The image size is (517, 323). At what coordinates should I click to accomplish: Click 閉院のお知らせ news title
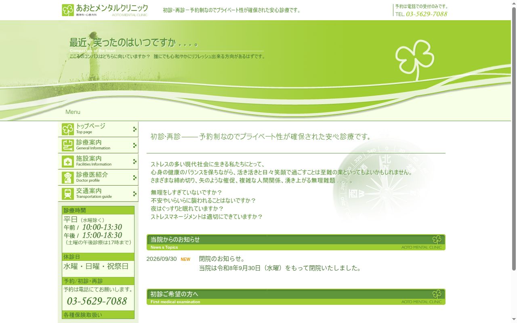coord(222,259)
